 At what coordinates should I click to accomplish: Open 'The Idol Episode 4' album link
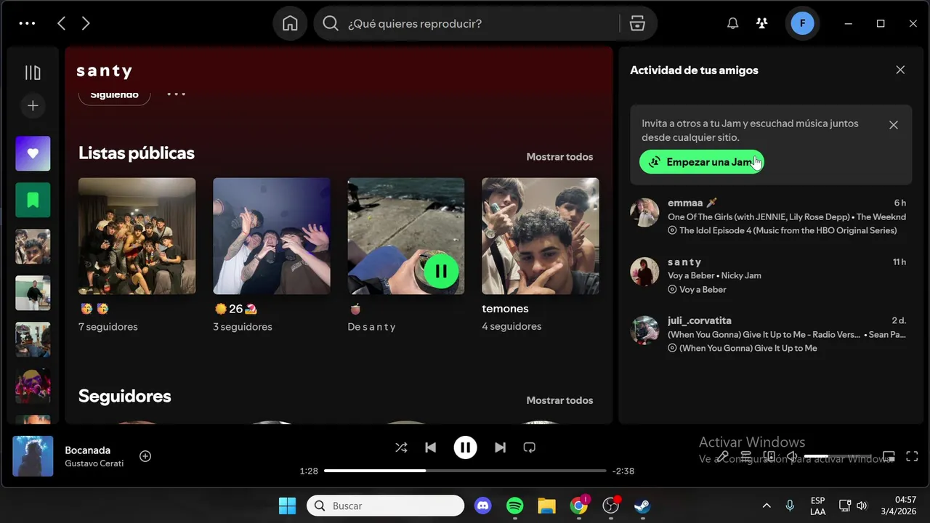(x=788, y=230)
